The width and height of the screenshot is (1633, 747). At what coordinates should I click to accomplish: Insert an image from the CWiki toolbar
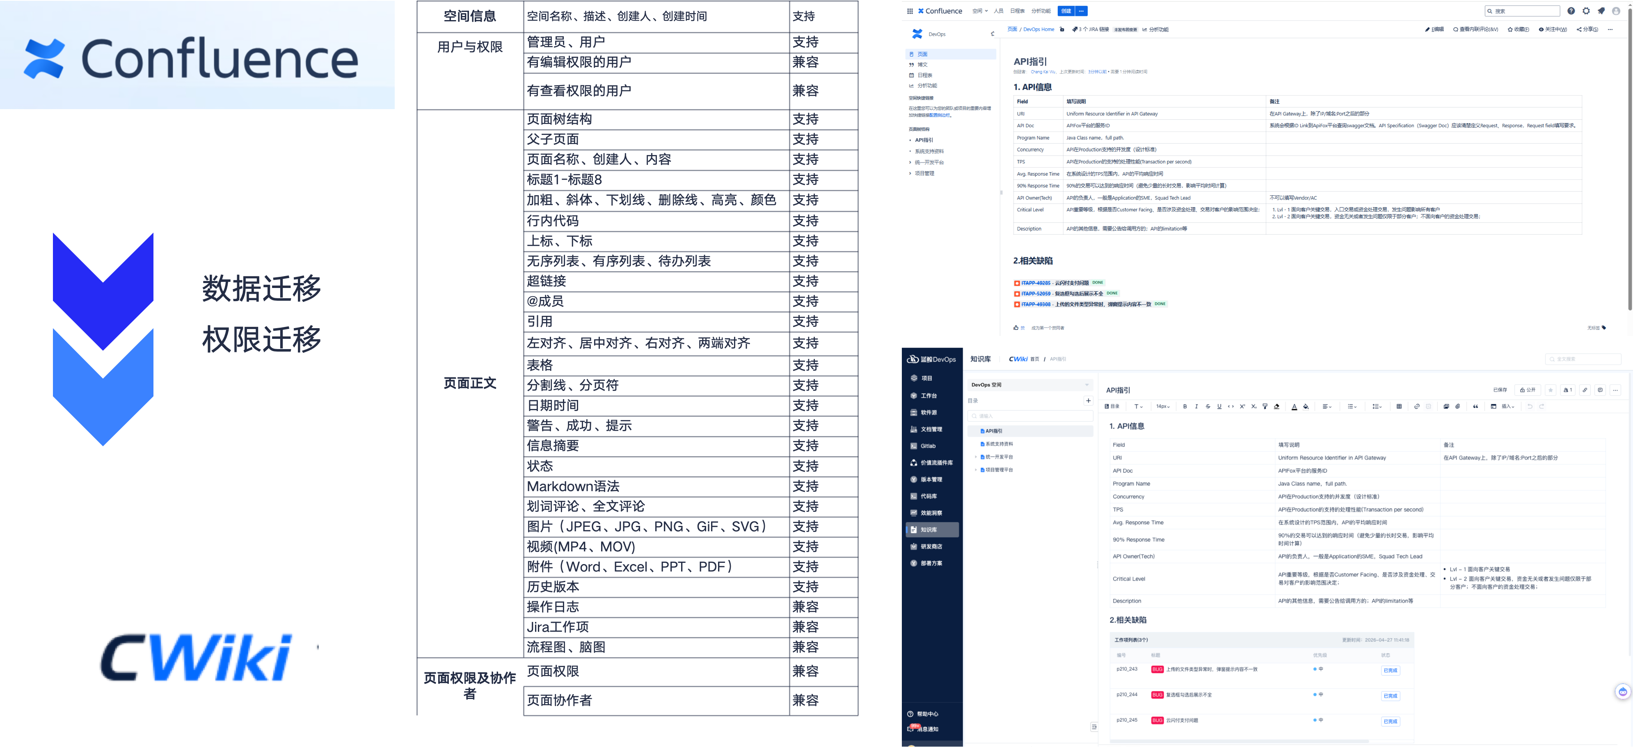(x=1446, y=406)
